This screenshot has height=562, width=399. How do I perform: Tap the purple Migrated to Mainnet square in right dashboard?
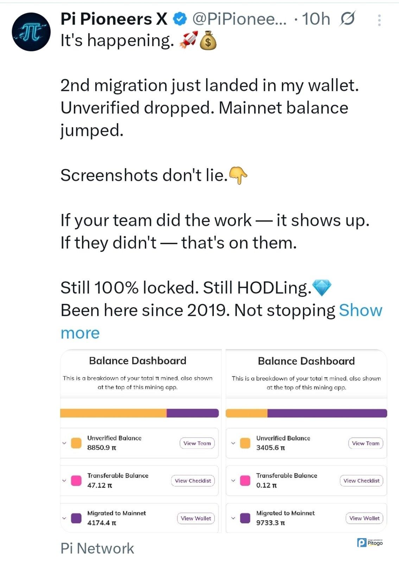coord(245,518)
